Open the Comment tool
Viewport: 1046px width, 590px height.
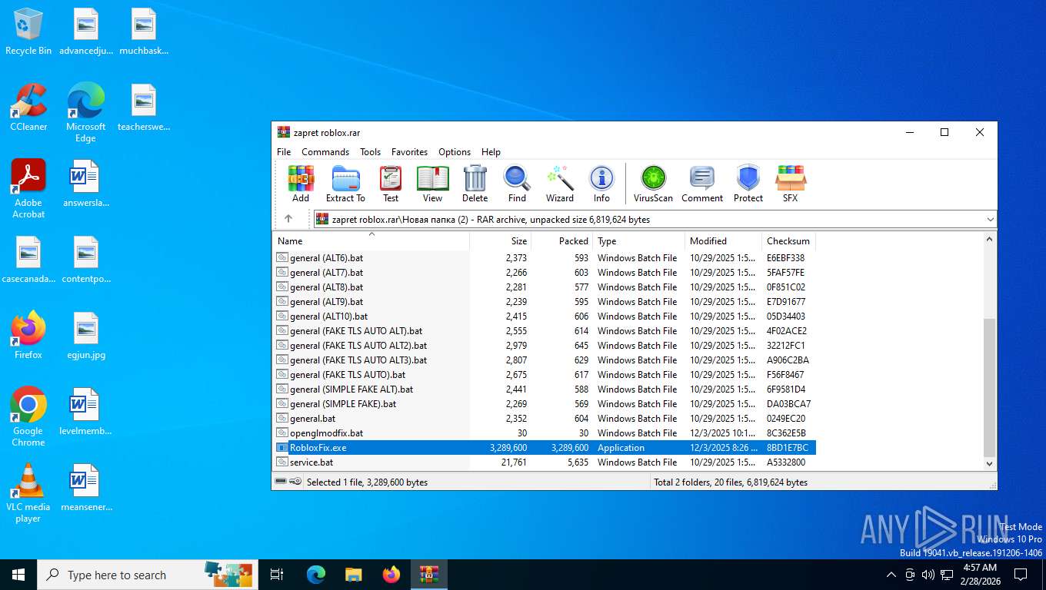click(x=701, y=184)
